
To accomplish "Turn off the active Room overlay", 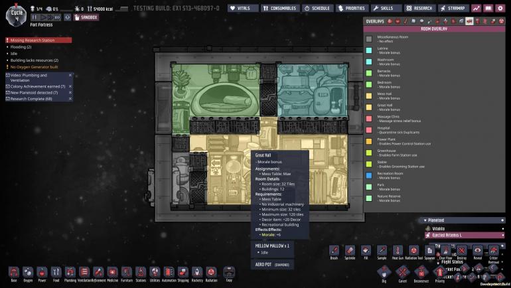I will tap(469, 21).
